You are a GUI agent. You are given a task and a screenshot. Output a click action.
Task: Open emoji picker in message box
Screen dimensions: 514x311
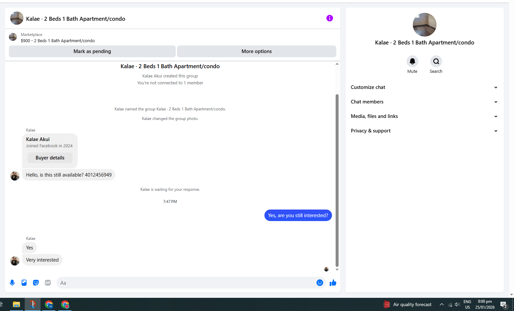point(319,283)
